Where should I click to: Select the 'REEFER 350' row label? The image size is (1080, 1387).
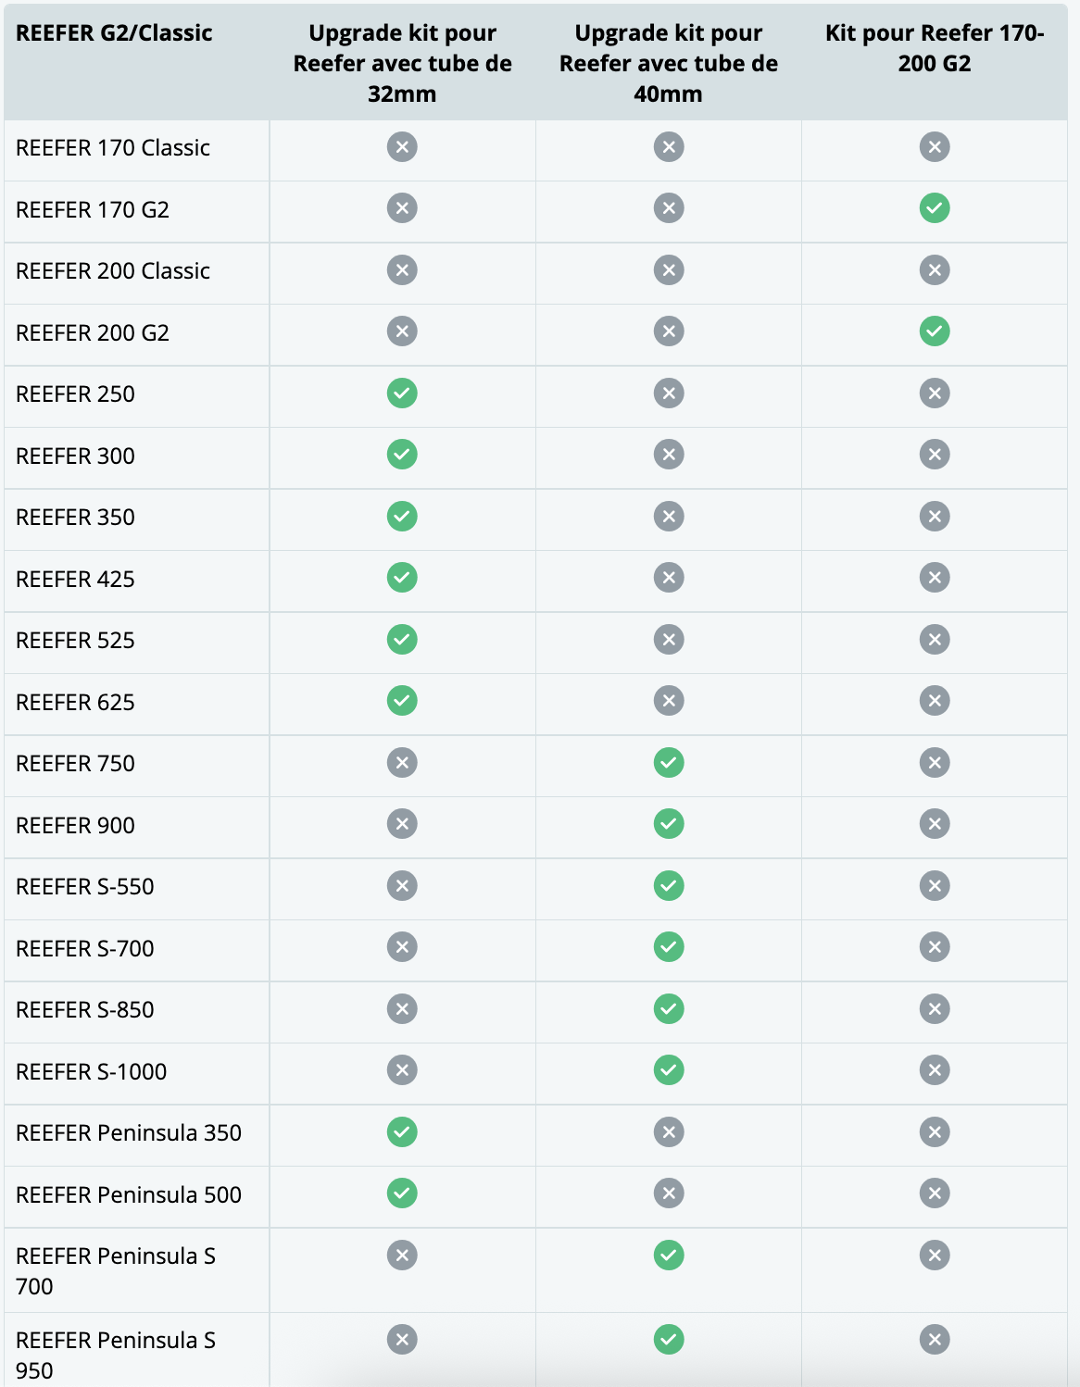pyautogui.click(x=76, y=517)
